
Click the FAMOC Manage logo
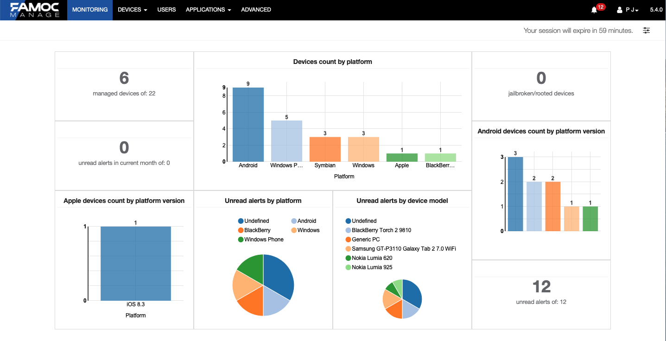[x=35, y=10]
